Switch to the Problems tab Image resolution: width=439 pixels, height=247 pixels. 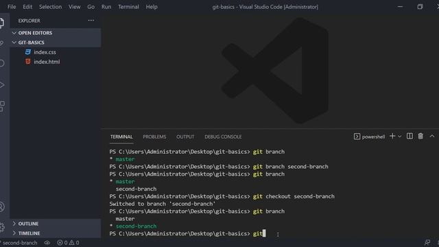154,137
